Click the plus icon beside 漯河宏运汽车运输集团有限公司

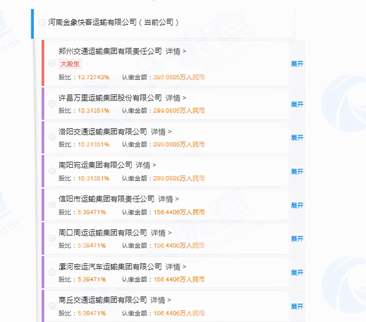(52, 272)
